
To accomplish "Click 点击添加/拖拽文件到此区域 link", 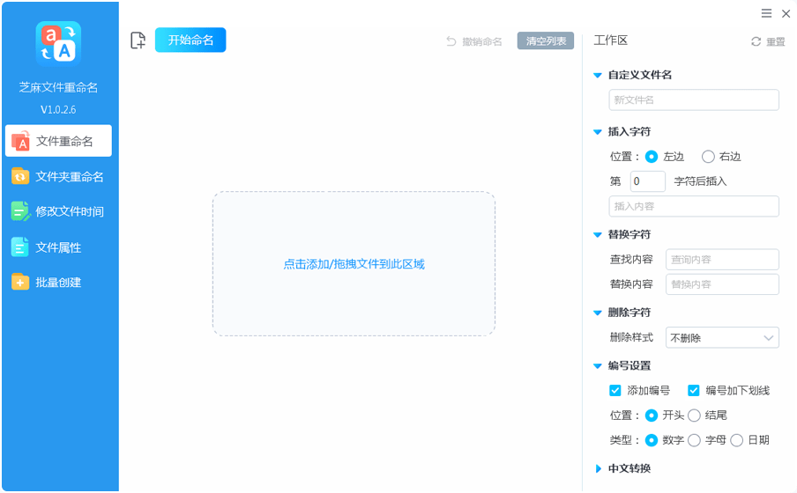I will (354, 264).
